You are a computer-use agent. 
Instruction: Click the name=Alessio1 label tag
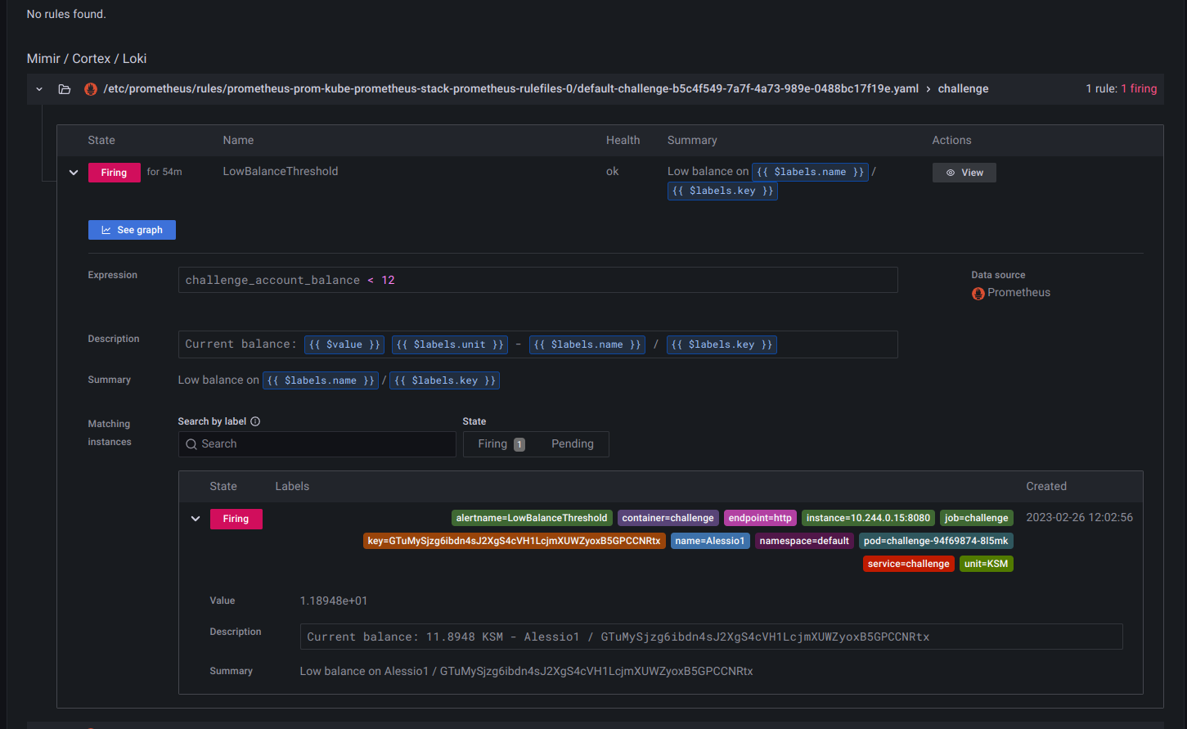click(710, 541)
